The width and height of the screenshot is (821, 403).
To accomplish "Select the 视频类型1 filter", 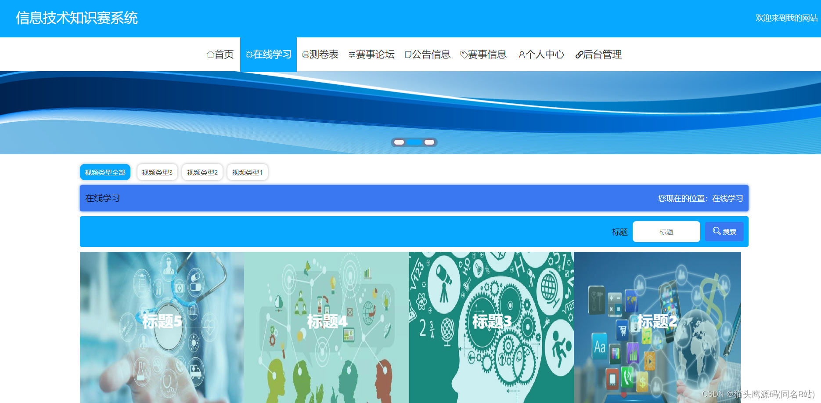I will pyautogui.click(x=247, y=172).
